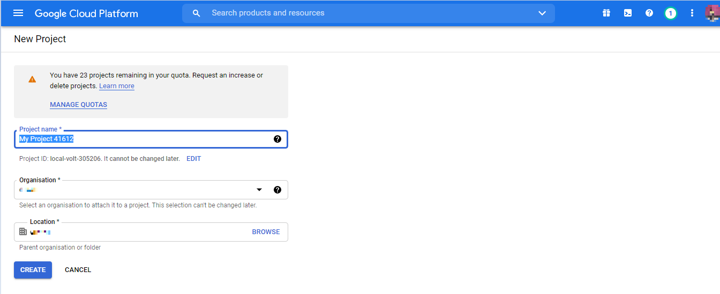View notifications badge showing 1

[670, 13]
